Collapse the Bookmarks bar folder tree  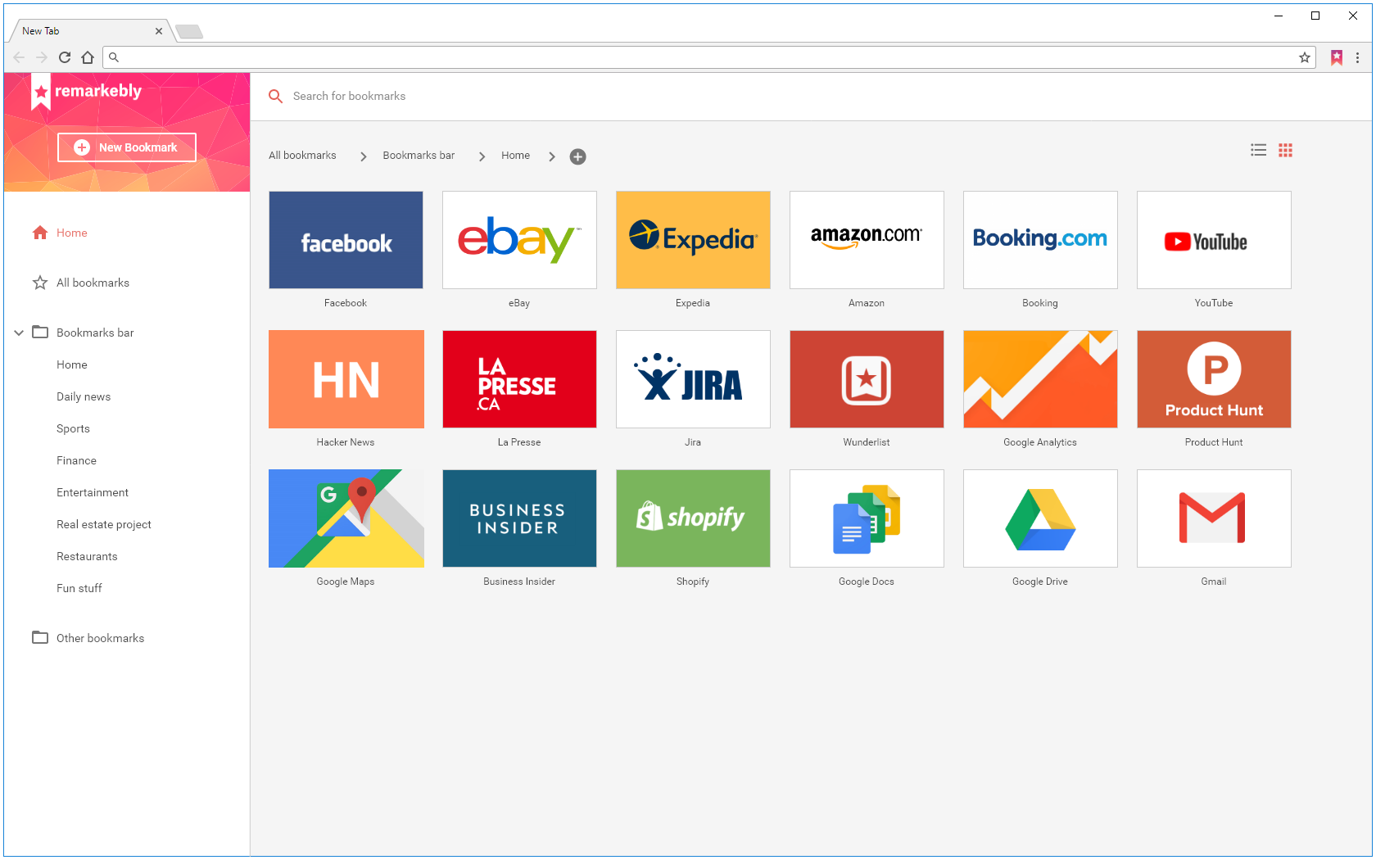click(18, 333)
